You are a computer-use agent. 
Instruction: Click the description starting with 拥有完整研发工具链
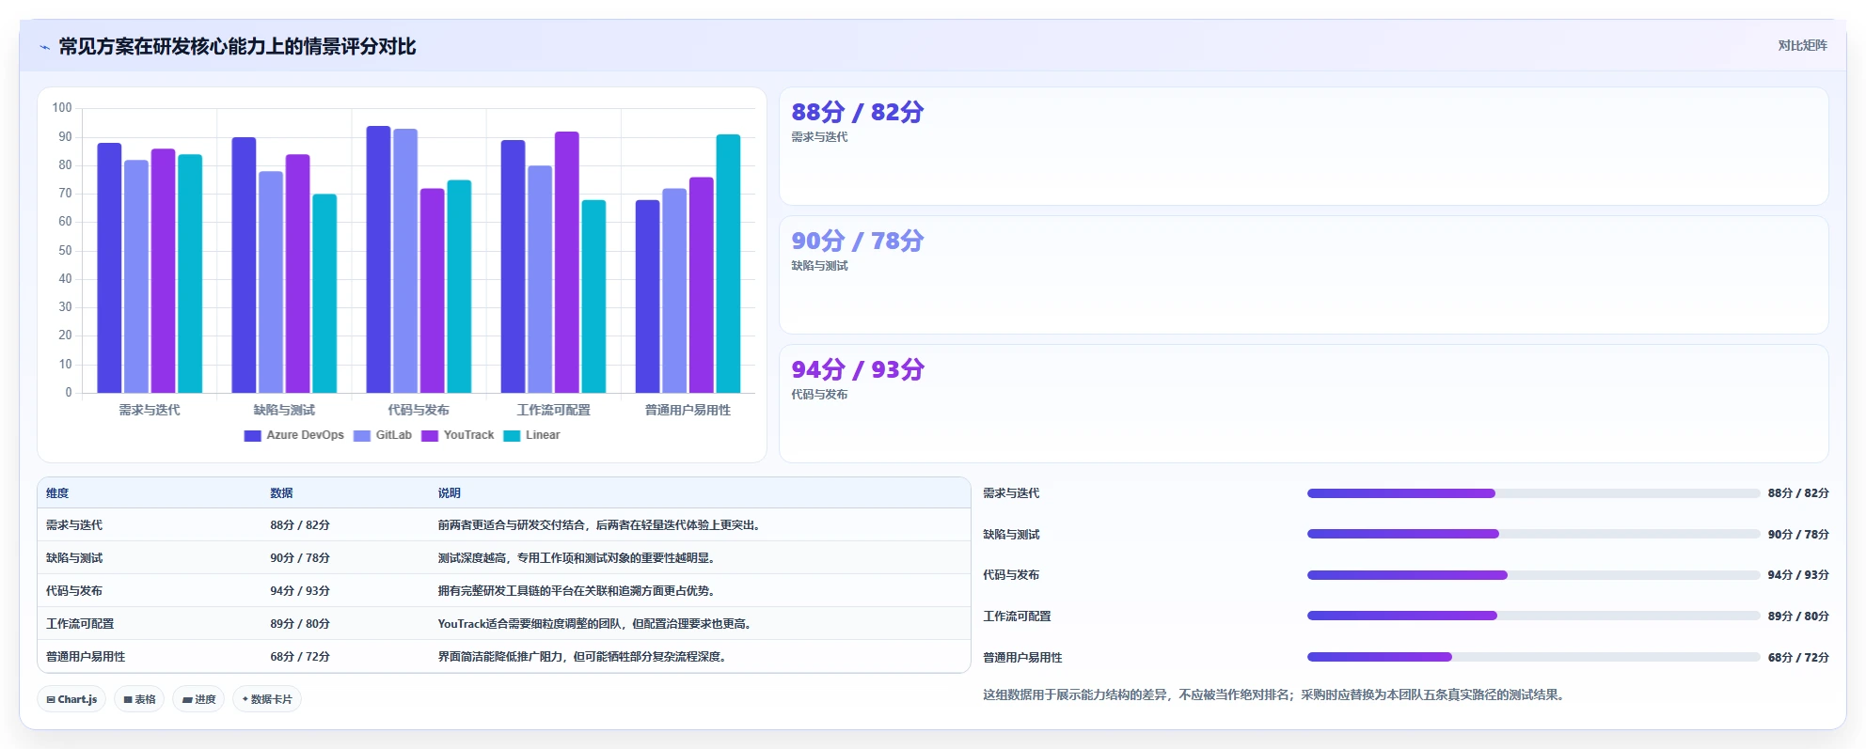[x=578, y=591]
